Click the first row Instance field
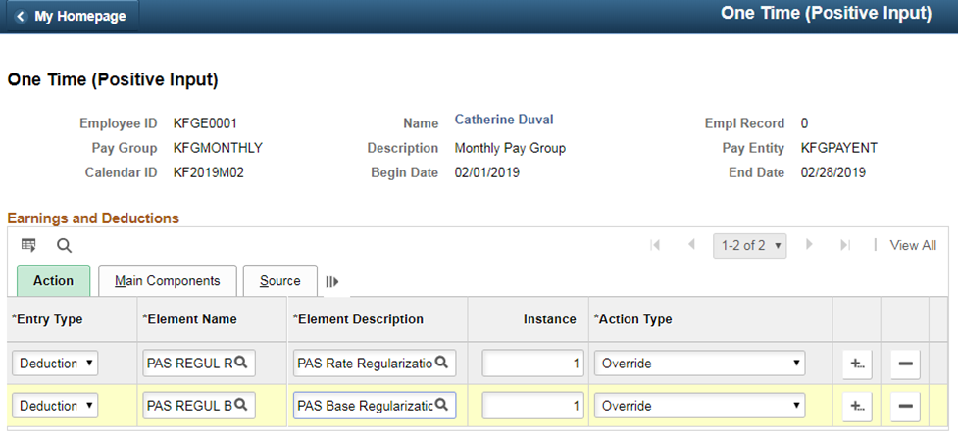The height and width of the screenshot is (437, 958). click(x=532, y=364)
